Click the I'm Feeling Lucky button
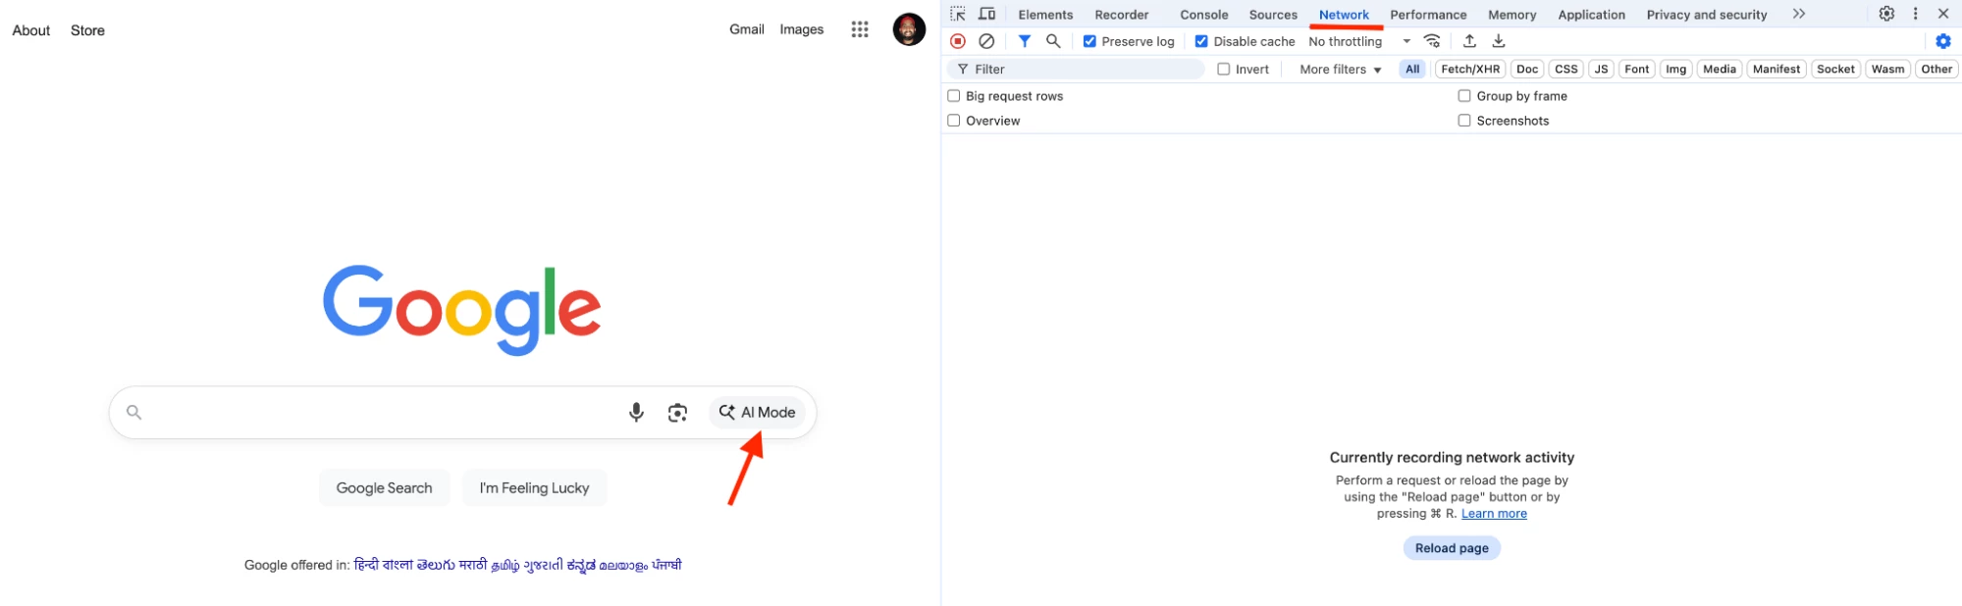The width and height of the screenshot is (1962, 606). 534,488
